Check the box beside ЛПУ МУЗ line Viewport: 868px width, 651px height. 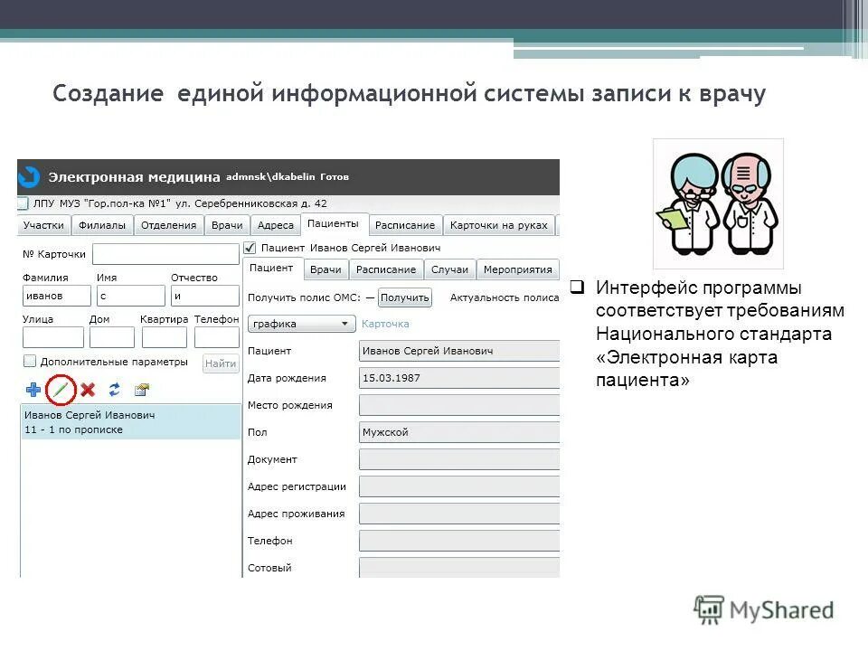click(22, 205)
